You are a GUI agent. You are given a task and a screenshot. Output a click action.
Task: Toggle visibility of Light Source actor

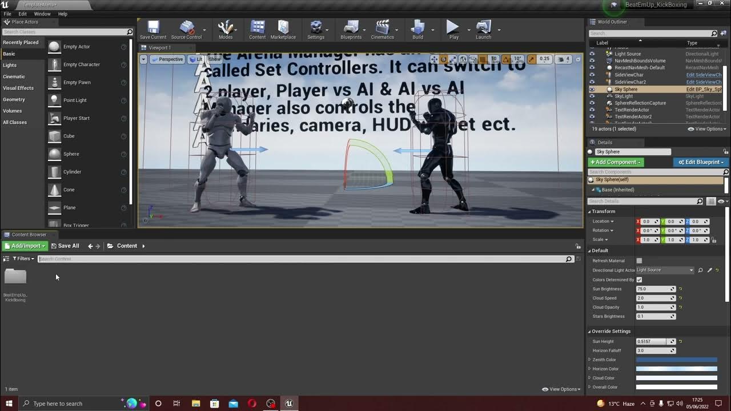pyautogui.click(x=592, y=54)
